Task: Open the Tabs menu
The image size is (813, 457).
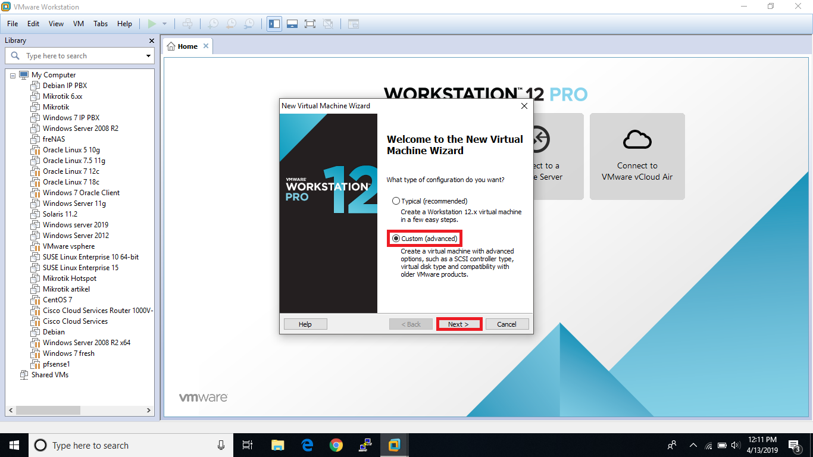Action: pos(101,24)
